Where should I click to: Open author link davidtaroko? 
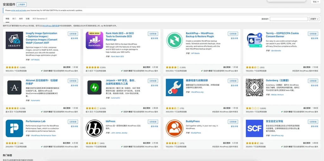tap(276, 51)
